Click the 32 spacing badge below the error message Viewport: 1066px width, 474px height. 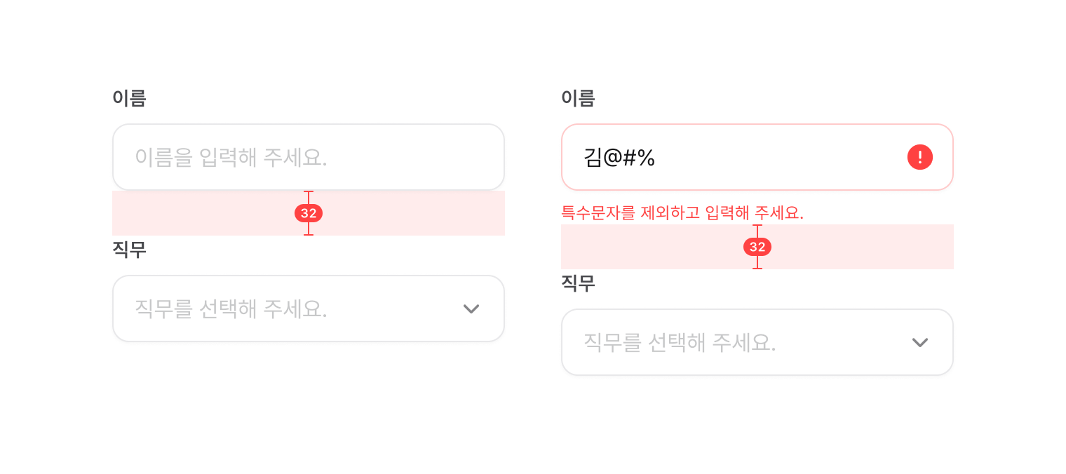click(757, 247)
